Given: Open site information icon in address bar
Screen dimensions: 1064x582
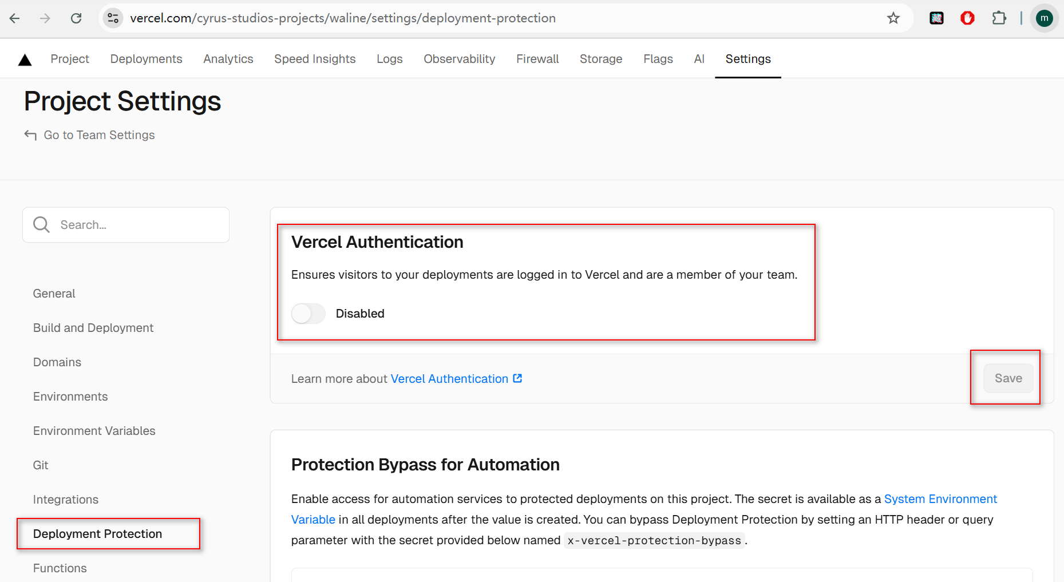Looking at the screenshot, I should [113, 18].
